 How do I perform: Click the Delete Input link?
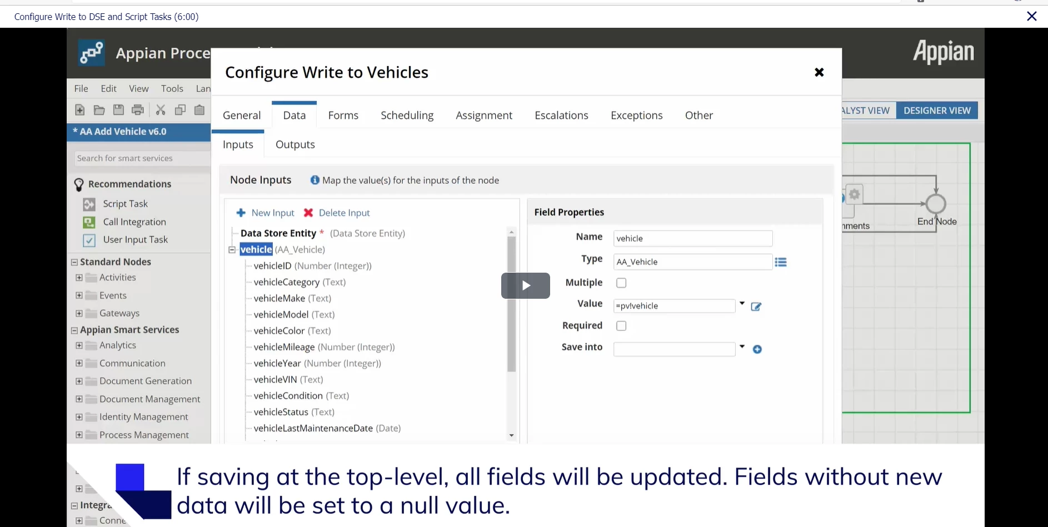pyautogui.click(x=345, y=213)
